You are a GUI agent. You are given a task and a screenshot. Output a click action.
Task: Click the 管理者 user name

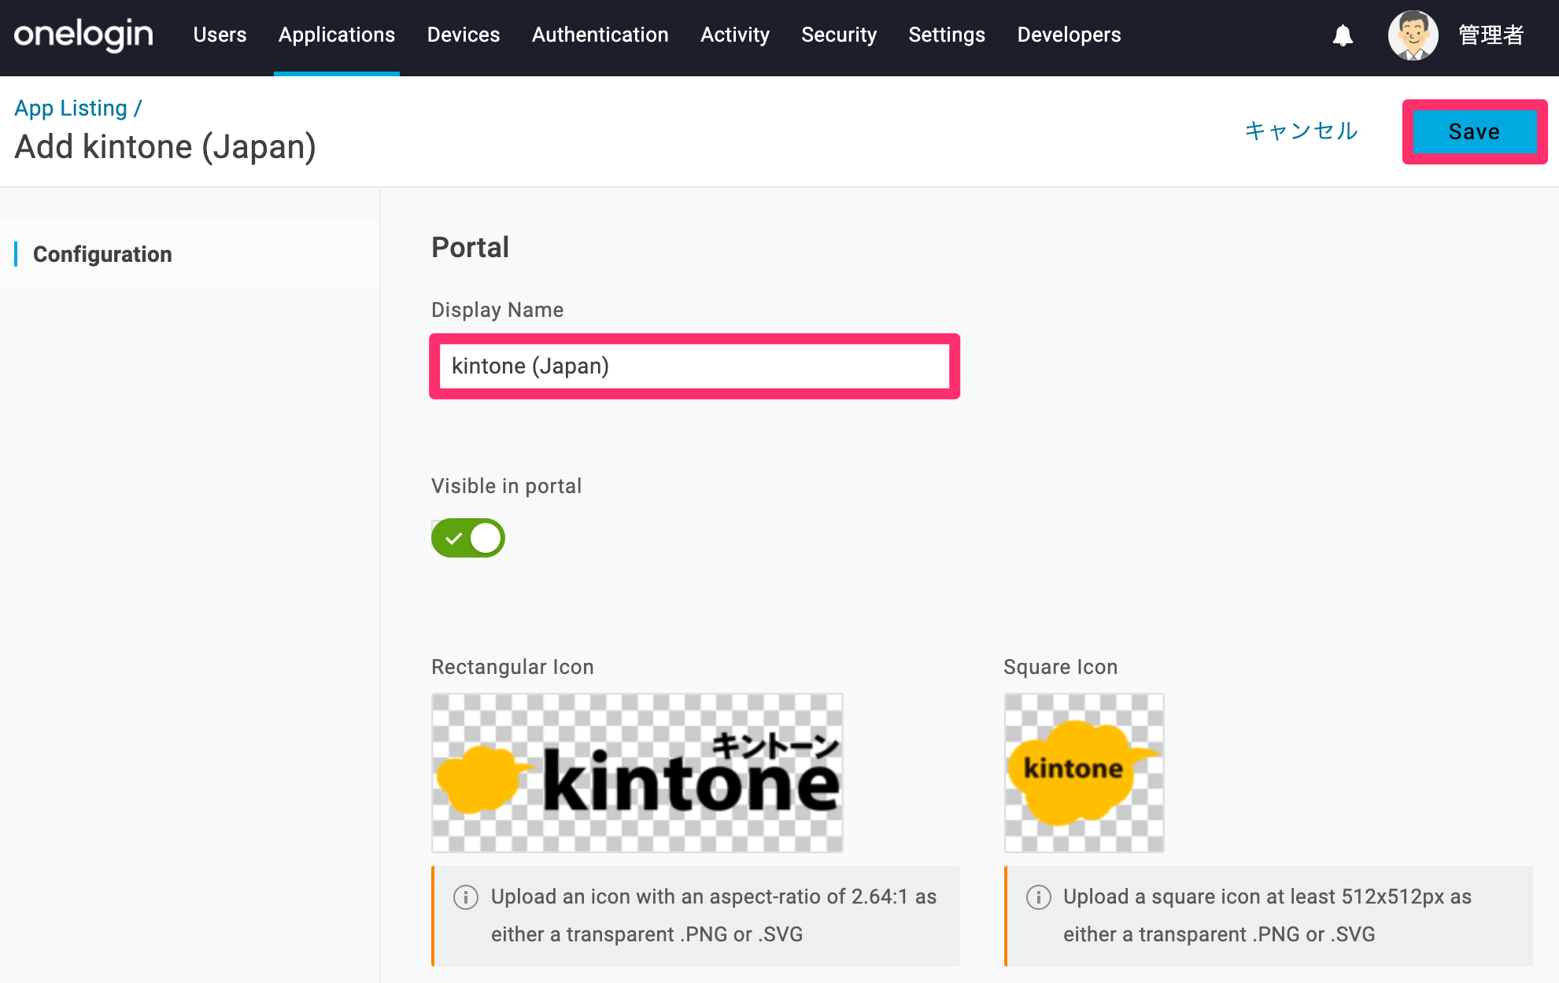coord(1491,35)
